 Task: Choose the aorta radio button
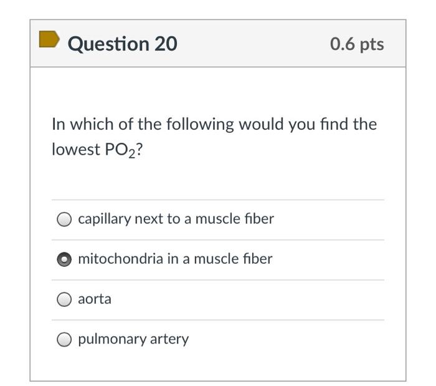(64, 299)
